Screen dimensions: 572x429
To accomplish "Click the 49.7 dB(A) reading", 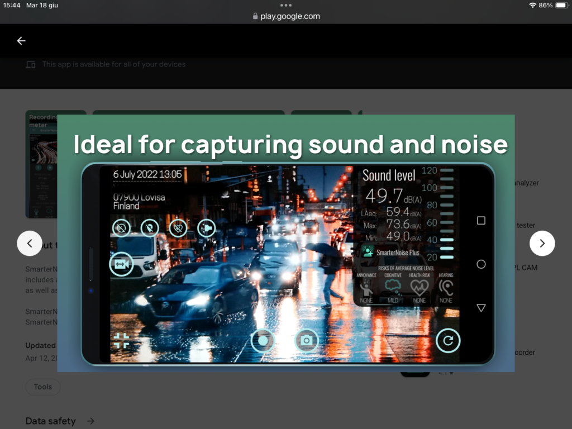I will point(394,196).
